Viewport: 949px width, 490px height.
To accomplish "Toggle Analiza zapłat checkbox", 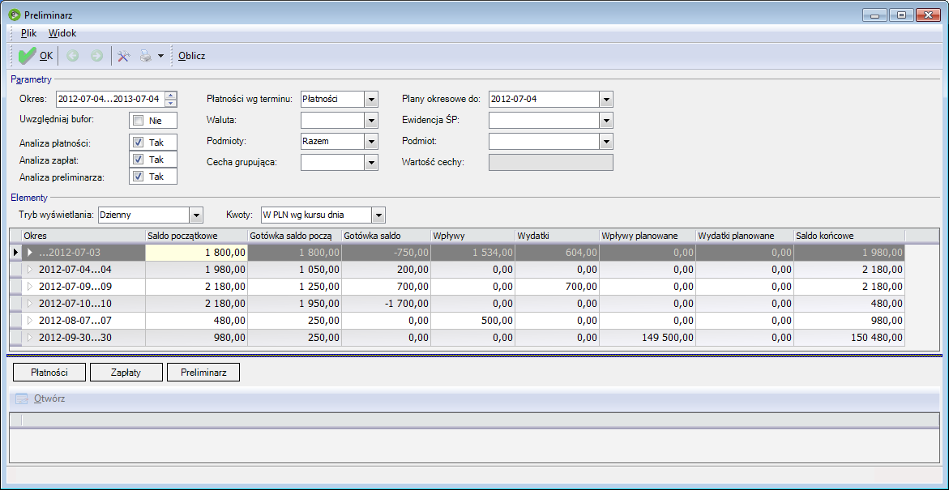I will point(138,159).
